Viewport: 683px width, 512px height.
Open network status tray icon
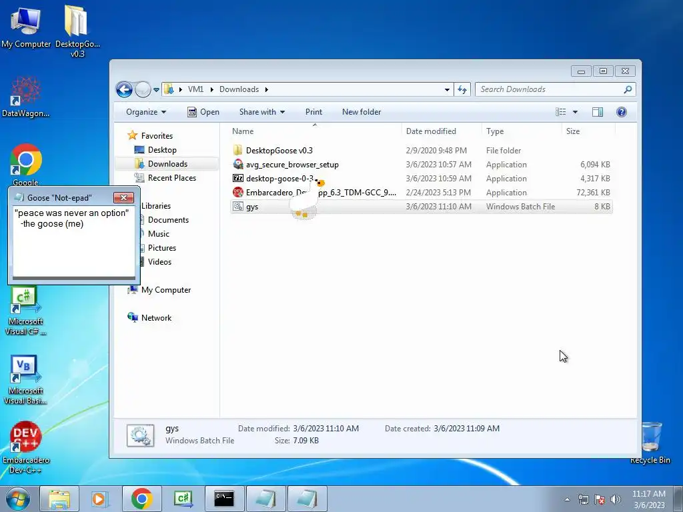point(583,499)
